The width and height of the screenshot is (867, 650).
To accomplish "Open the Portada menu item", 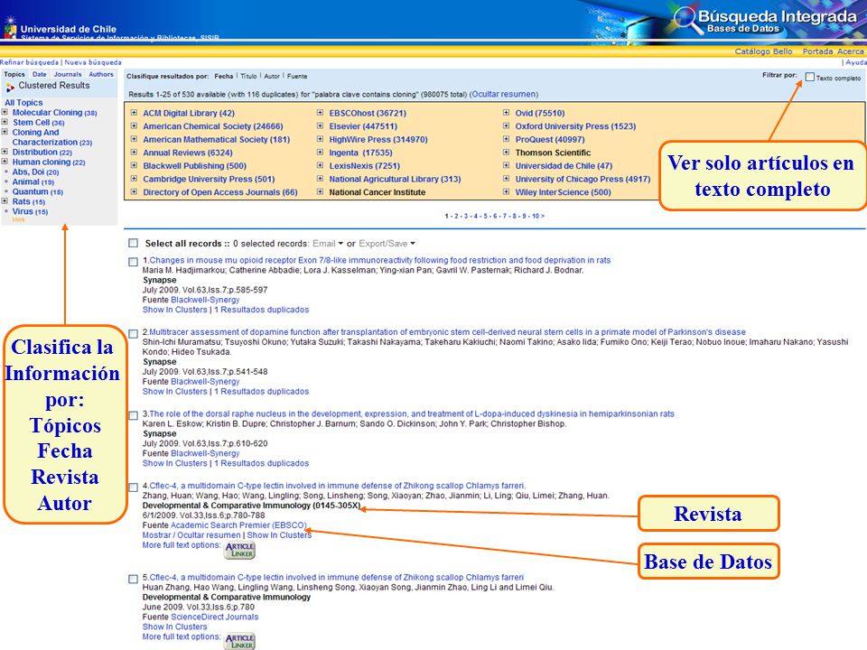I will [x=818, y=51].
